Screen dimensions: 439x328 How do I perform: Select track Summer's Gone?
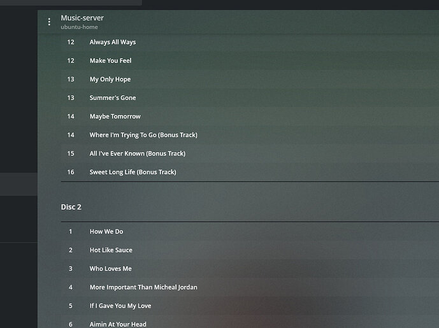[112, 97]
